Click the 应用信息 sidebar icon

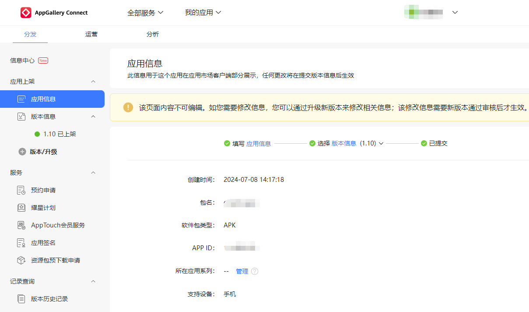pyautogui.click(x=21, y=99)
